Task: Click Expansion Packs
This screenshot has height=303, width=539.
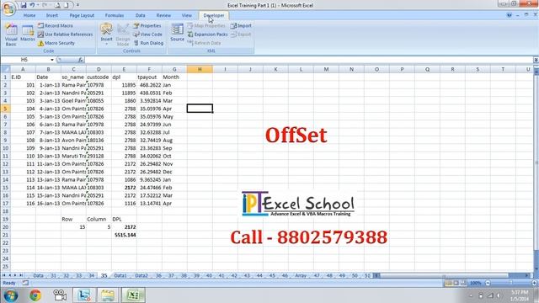Action: click(x=207, y=35)
